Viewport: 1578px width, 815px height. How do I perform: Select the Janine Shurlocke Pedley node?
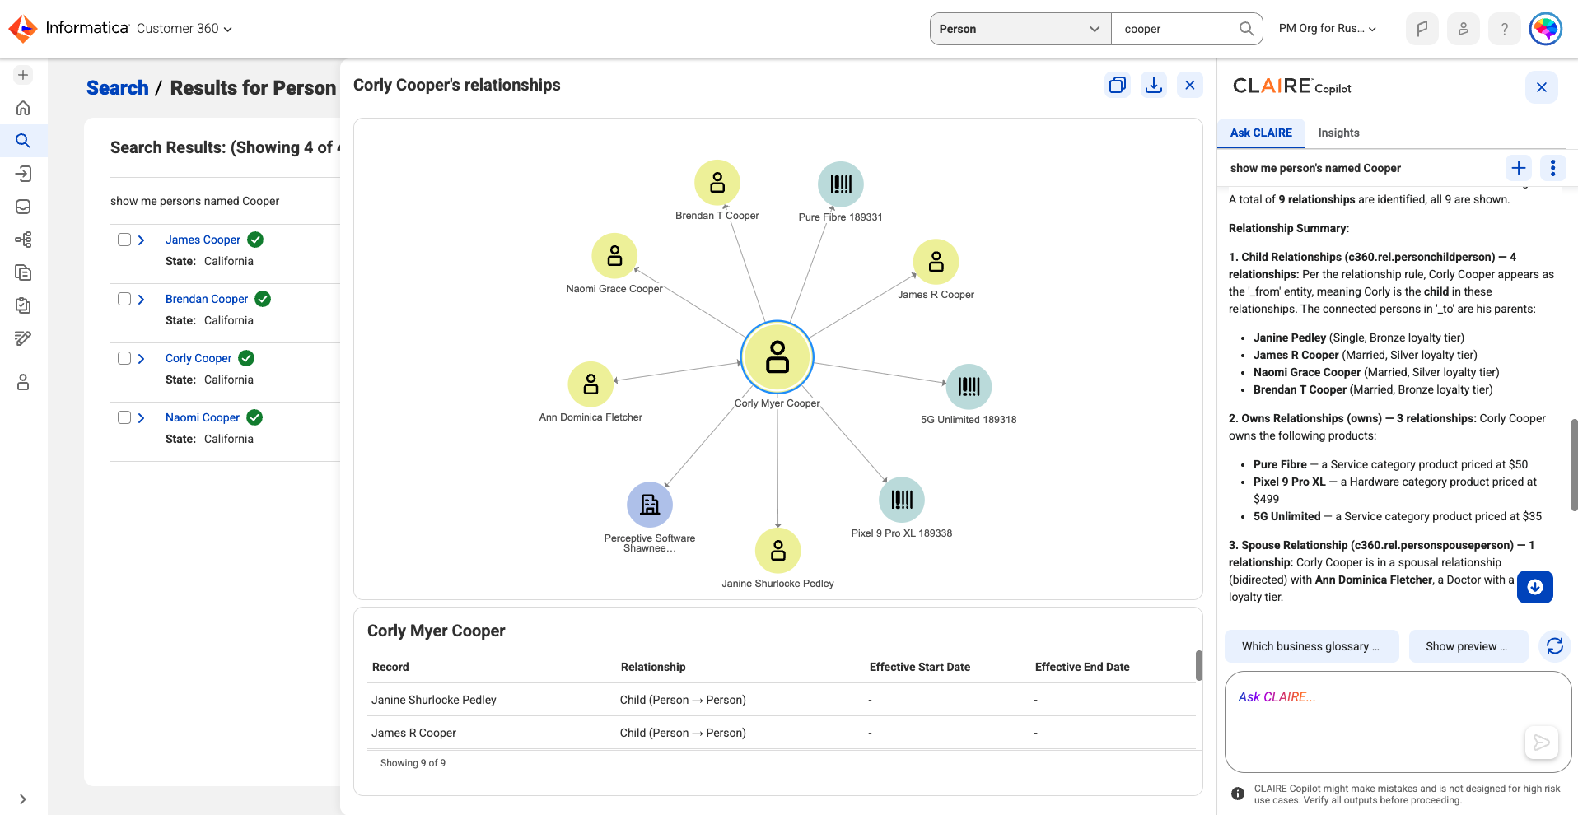pyautogui.click(x=778, y=551)
